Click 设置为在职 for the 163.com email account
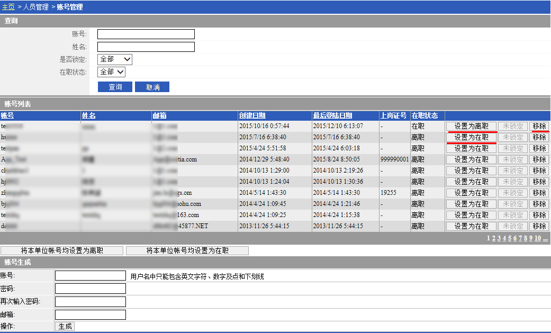This screenshot has width=551, height=333. 471,215
